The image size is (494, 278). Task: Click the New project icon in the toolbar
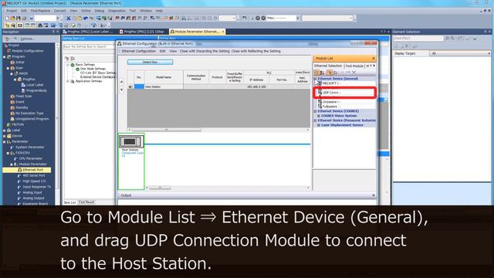pos(7,19)
